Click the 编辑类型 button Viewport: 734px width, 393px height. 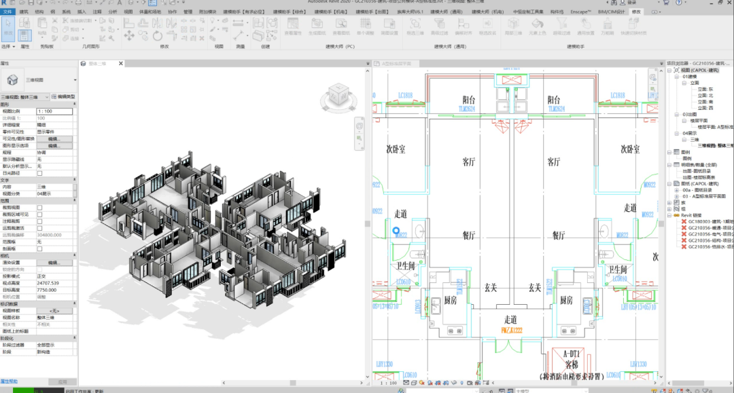[63, 97]
